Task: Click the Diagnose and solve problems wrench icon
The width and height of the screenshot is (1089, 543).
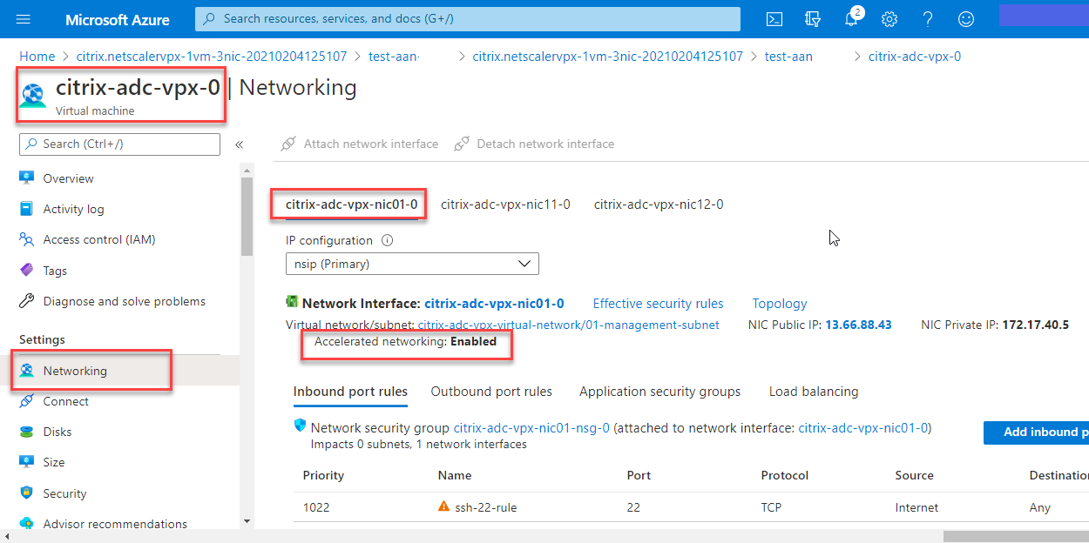Action: pos(27,301)
